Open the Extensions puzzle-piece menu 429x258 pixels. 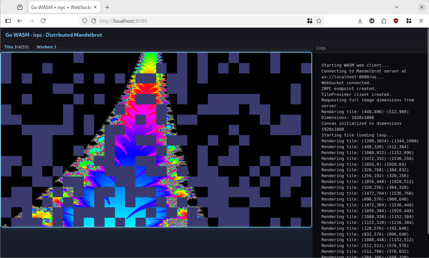(x=384, y=21)
